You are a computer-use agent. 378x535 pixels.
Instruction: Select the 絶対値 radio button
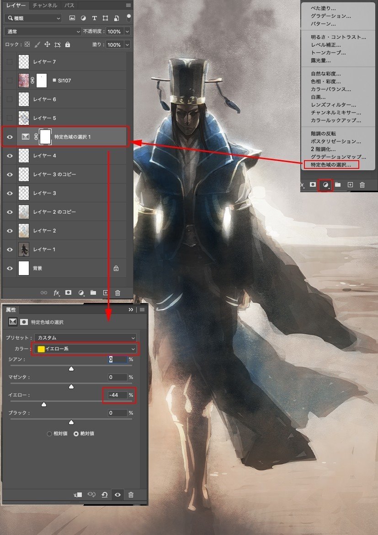(76, 434)
